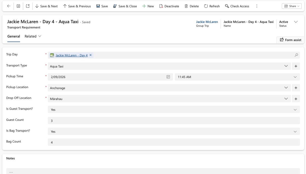This screenshot has width=306, height=174.
Task: Expand the header details chevron
Action: click(296, 22)
